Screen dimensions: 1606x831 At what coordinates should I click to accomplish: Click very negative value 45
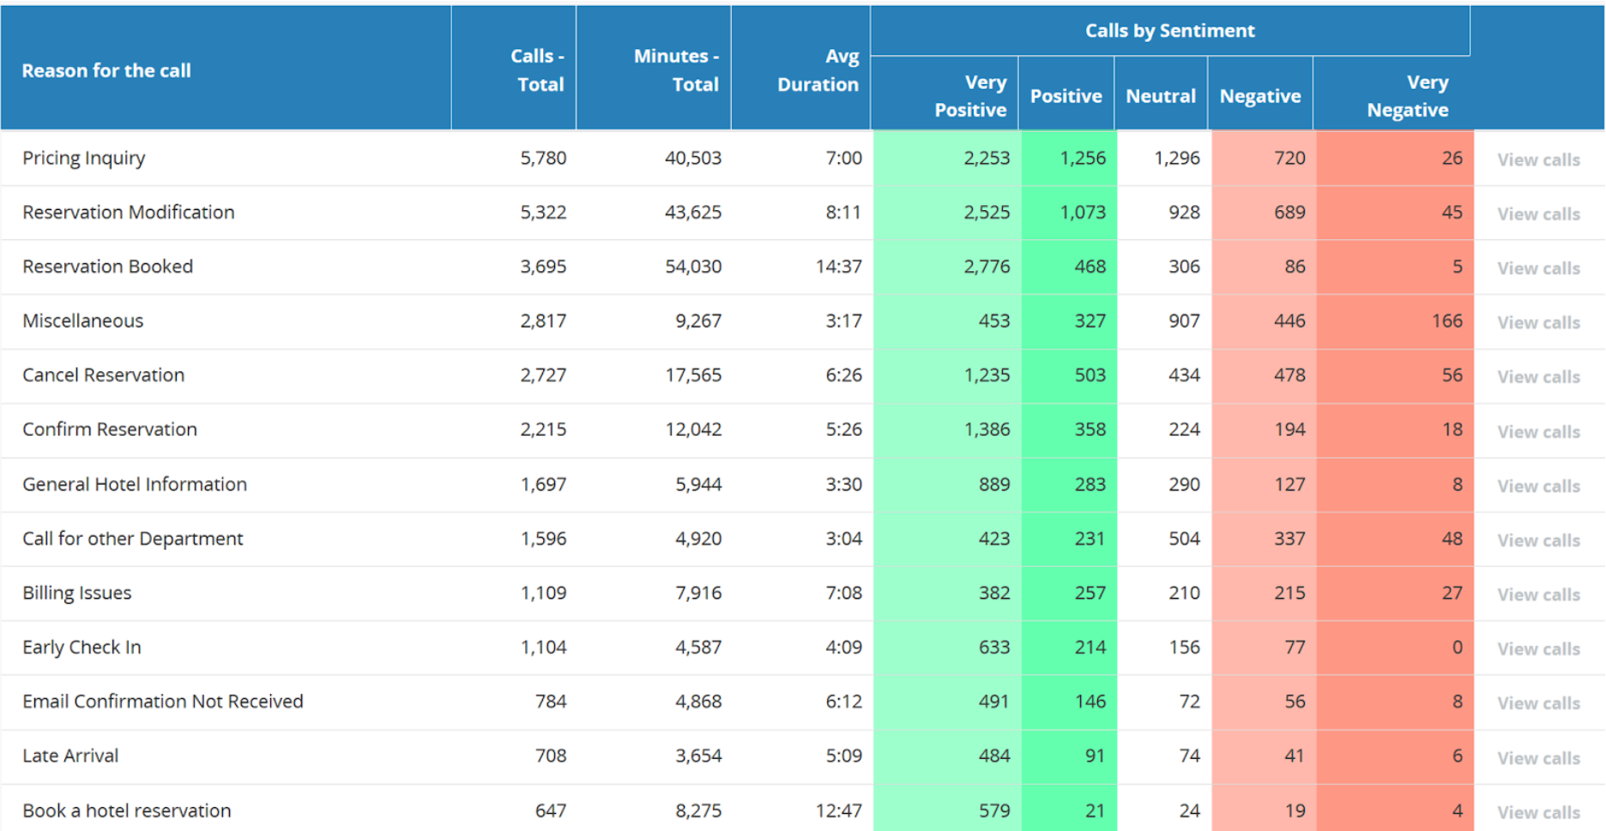pos(1452,212)
